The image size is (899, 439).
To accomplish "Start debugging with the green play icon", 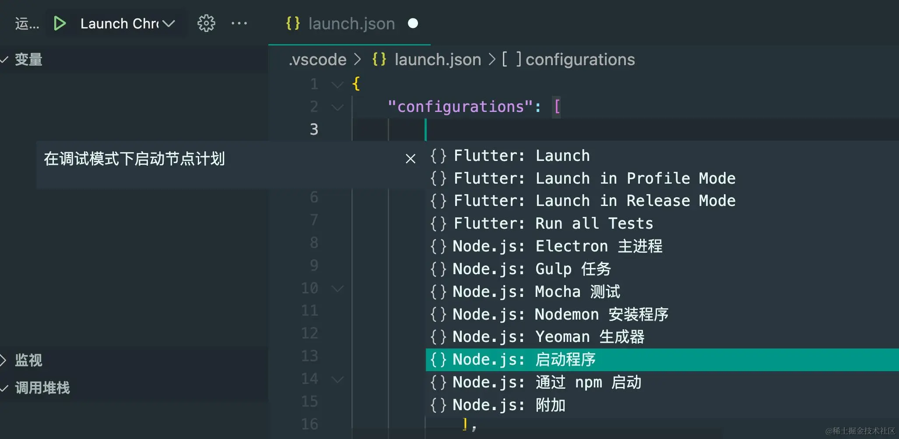I will point(60,24).
